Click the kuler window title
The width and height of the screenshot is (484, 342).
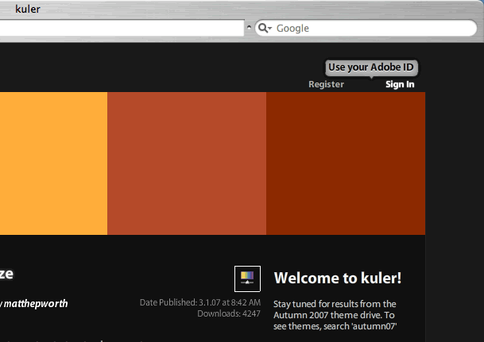coord(28,10)
